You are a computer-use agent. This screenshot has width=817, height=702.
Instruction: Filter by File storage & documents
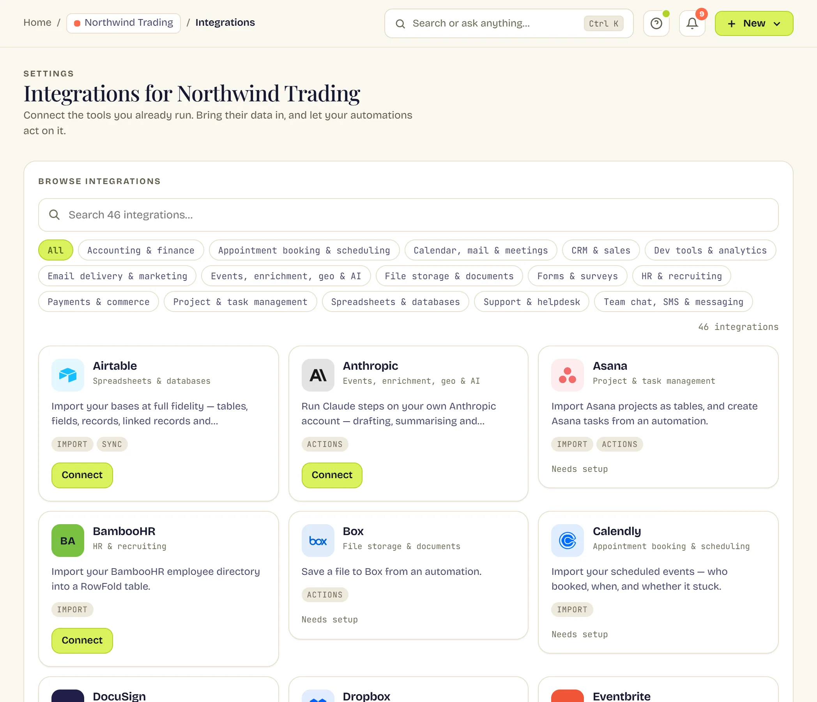click(x=449, y=276)
